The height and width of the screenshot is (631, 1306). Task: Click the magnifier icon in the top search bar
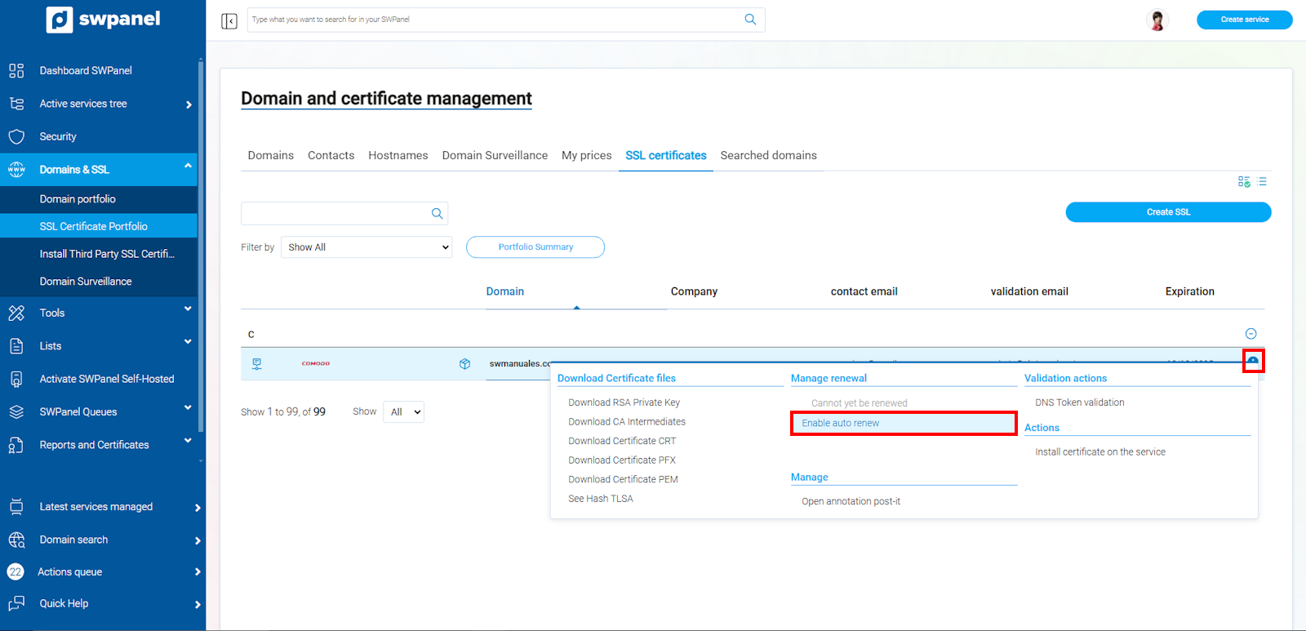pos(750,20)
